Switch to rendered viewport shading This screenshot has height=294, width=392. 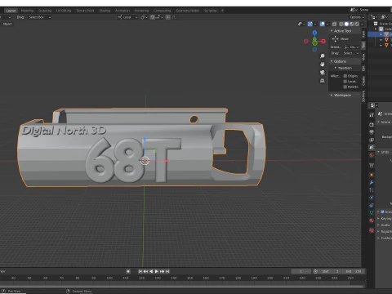tap(357, 24)
